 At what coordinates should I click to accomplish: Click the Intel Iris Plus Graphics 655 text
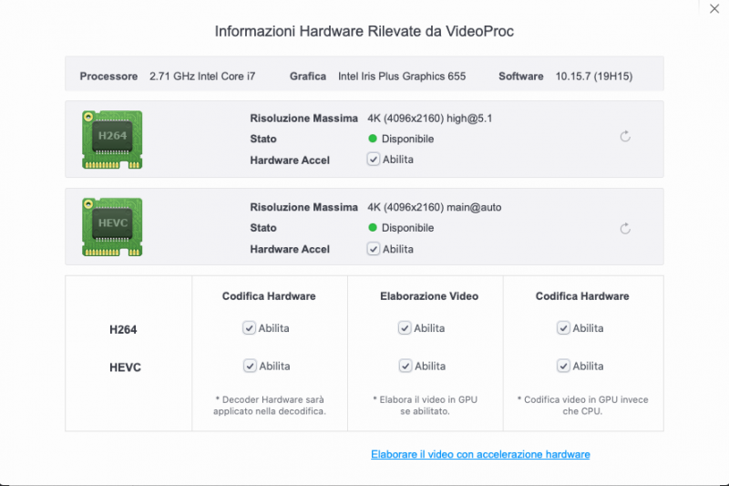pyautogui.click(x=402, y=77)
